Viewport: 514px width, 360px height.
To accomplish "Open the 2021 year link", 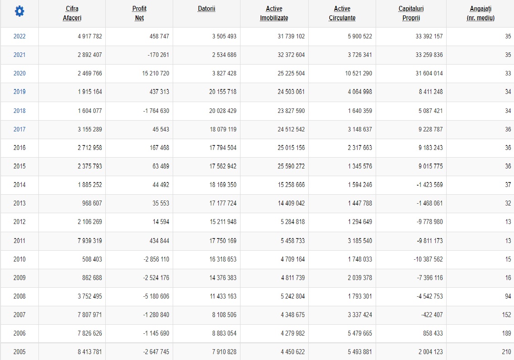I will coord(19,55).
